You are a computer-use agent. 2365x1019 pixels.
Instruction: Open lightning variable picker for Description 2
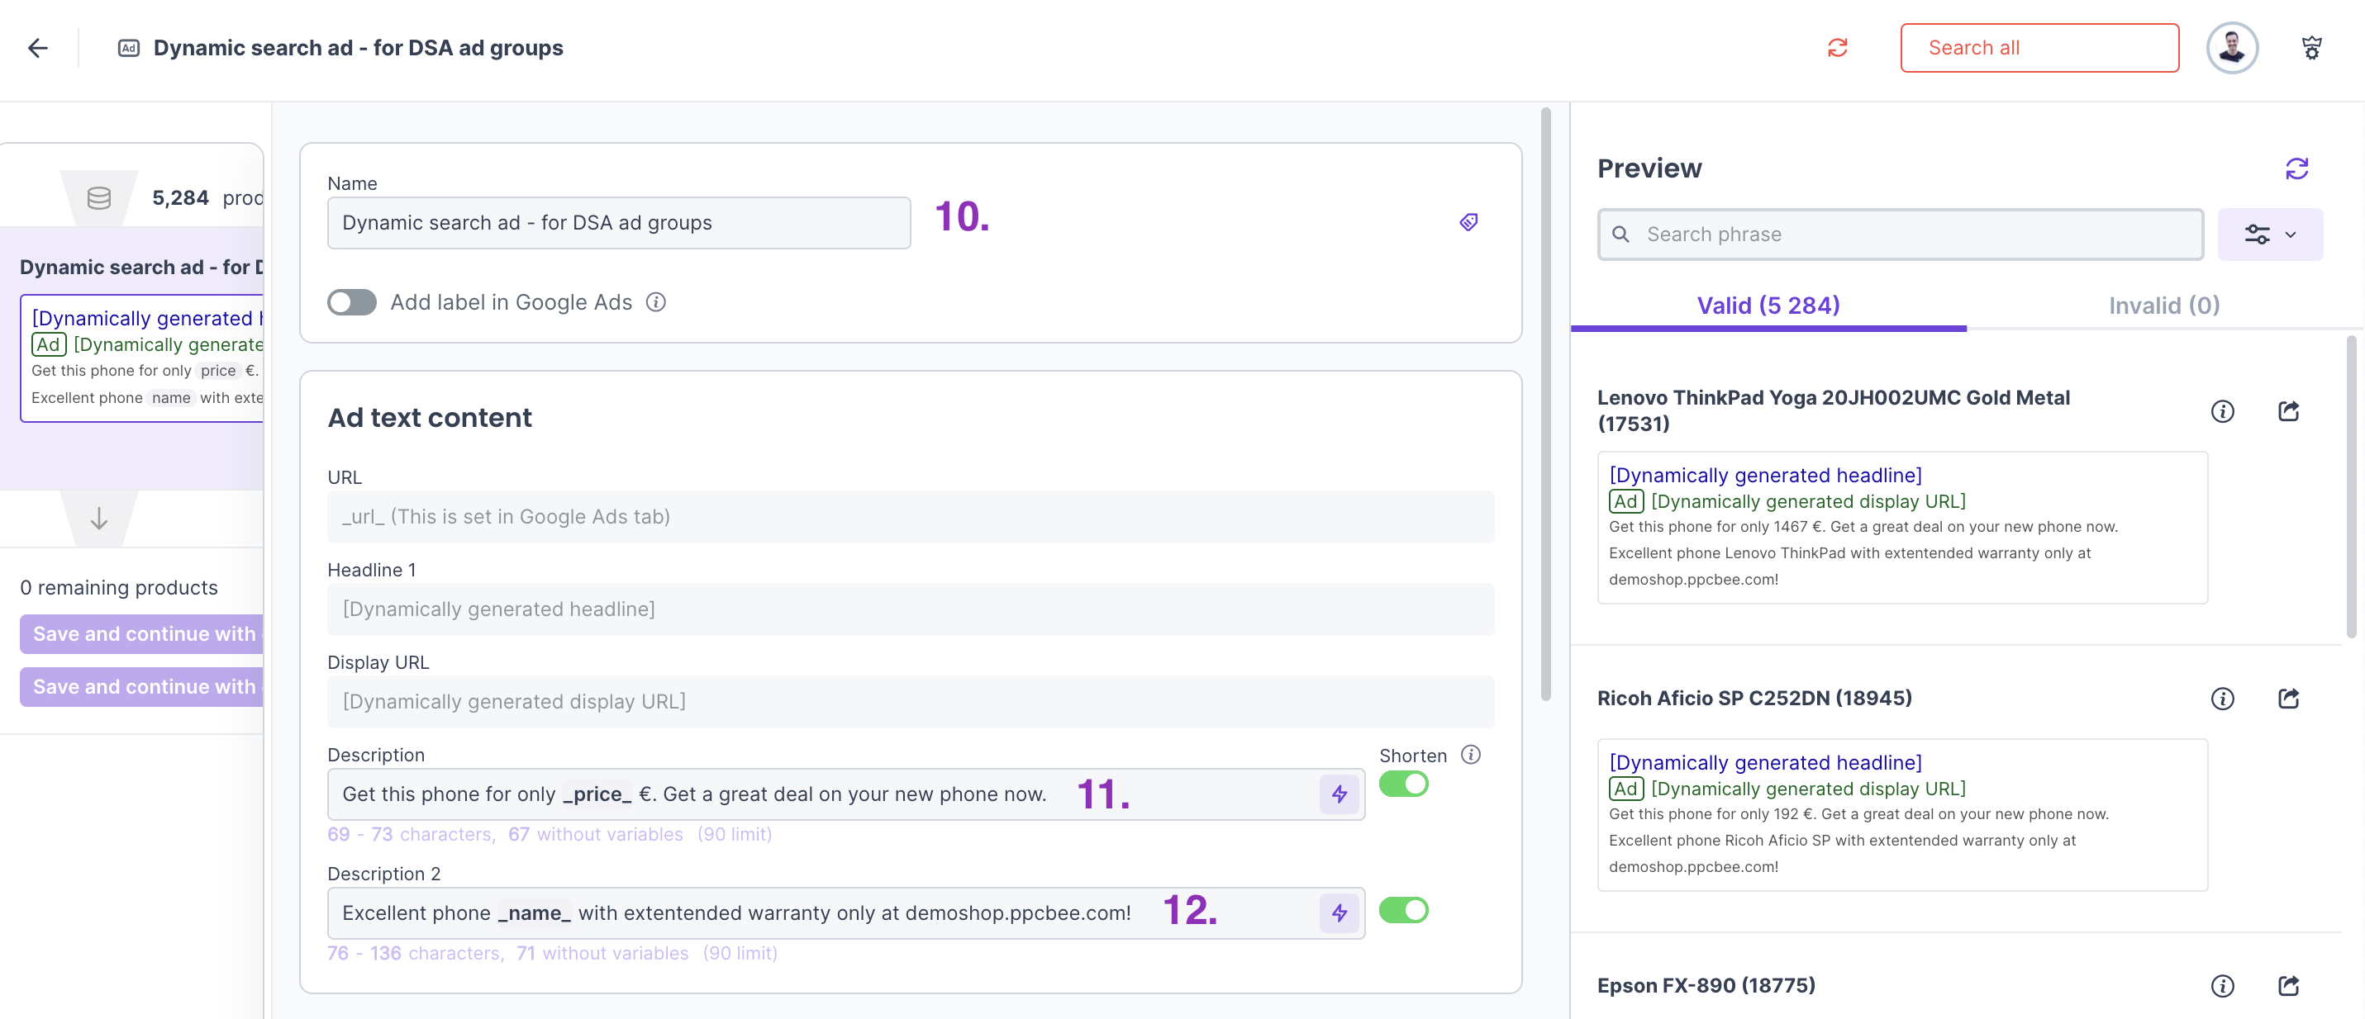(x=1339, y=912)
